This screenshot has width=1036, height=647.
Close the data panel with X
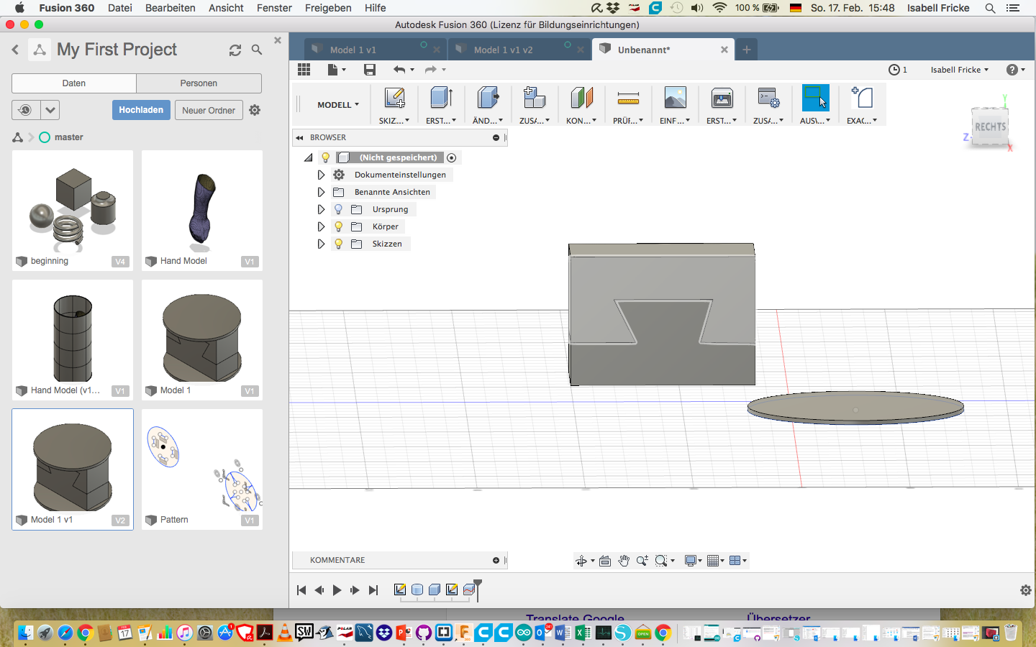tap(278, 40)
